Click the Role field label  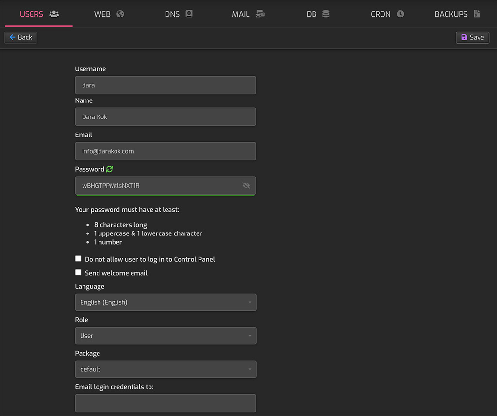pos(82,320)
